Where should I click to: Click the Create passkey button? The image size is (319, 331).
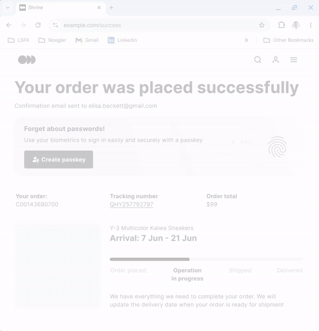point(58,159)
